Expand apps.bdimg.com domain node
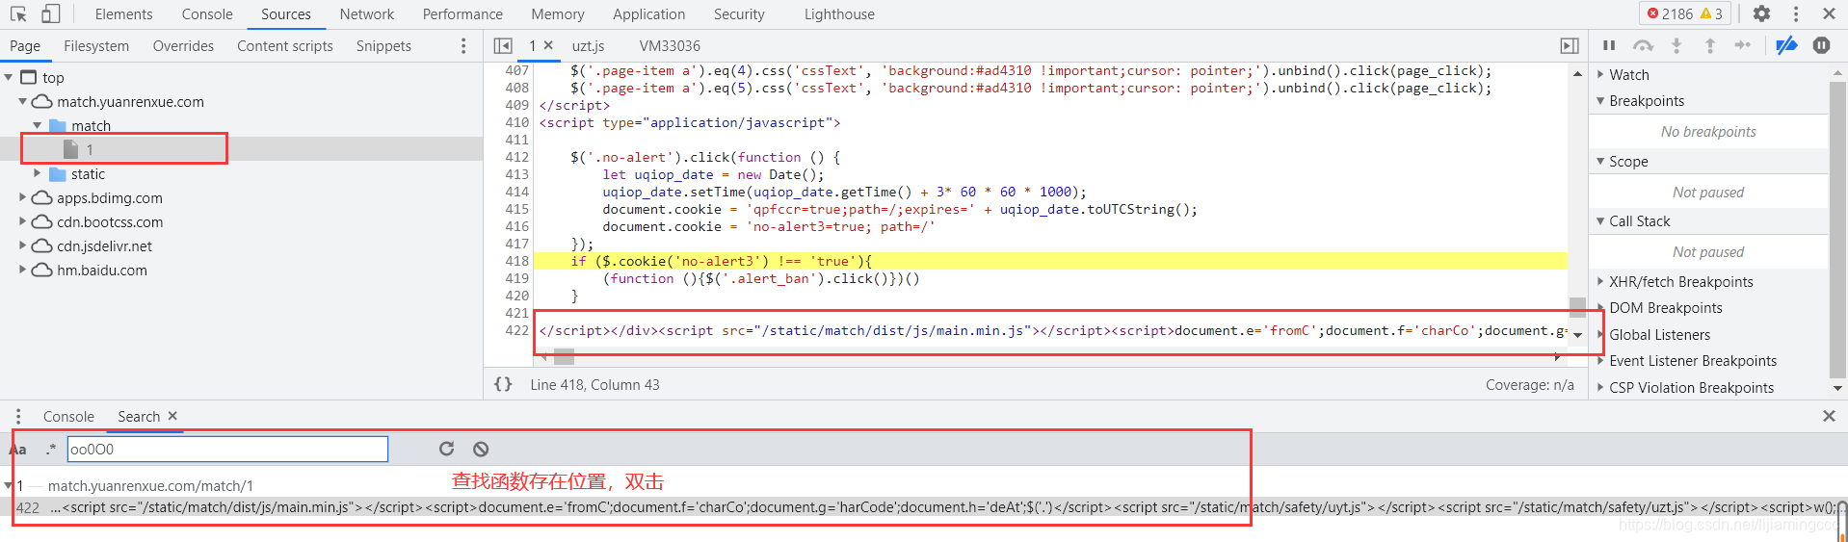 [x=22, y=197]
